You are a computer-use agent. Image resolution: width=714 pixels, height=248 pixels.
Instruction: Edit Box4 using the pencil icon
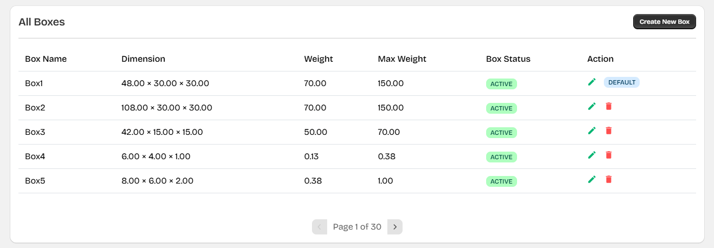click(592, 155)
